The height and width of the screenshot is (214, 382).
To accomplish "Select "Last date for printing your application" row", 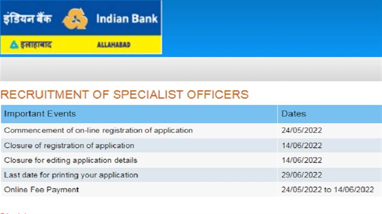I will pyautogui.click(x=71, y=175).
